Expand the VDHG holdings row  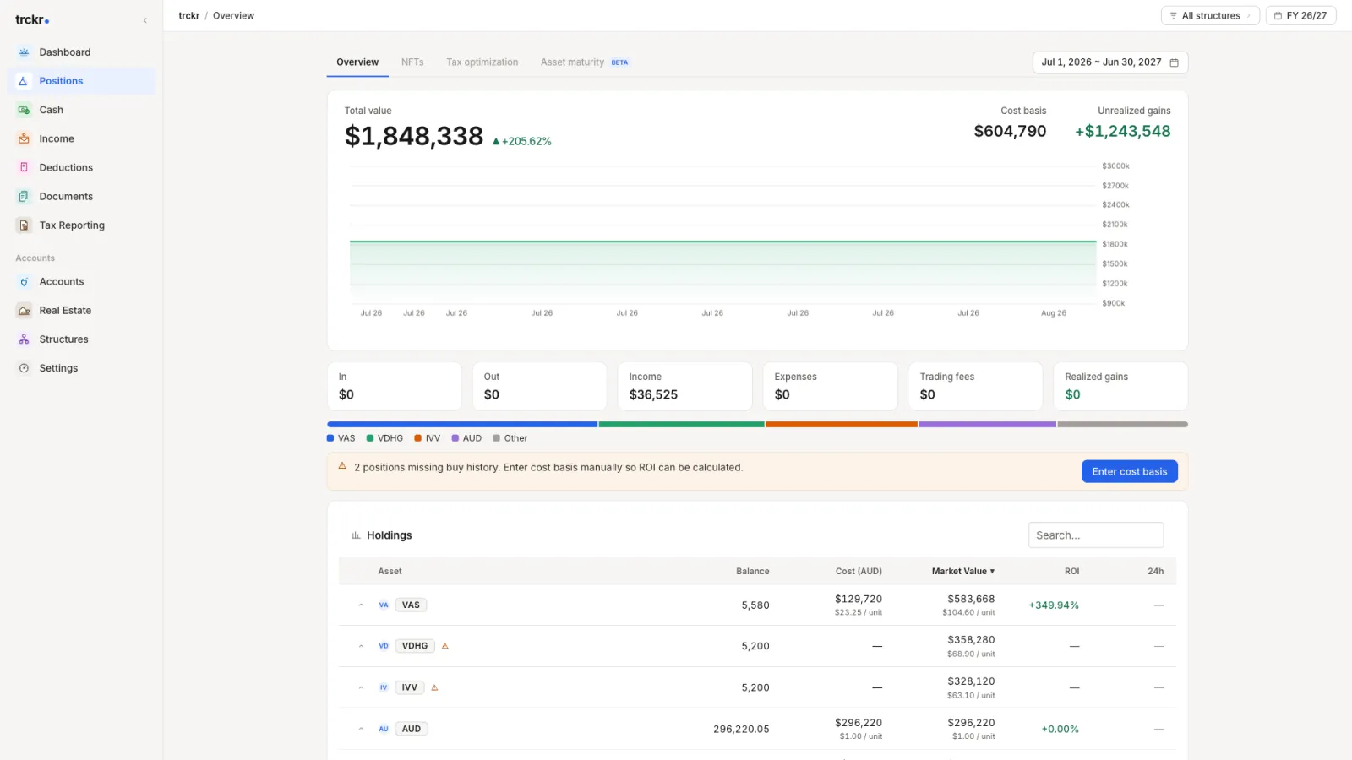(x=361, y=646)
